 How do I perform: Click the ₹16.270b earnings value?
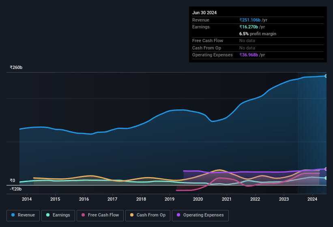pyautogui.click(x=249, y=27)
